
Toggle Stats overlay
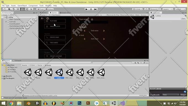coord(137,15)
